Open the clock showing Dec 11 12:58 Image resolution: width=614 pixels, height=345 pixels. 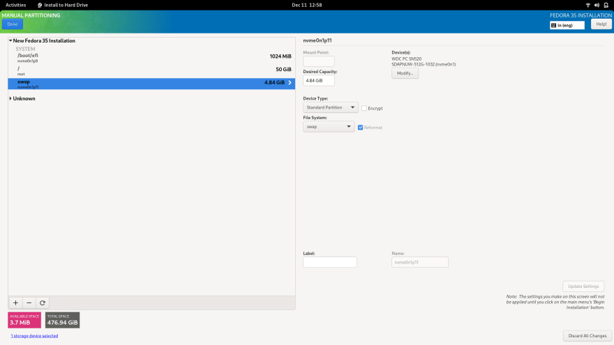pyautogui.click(x=307, y=5)
